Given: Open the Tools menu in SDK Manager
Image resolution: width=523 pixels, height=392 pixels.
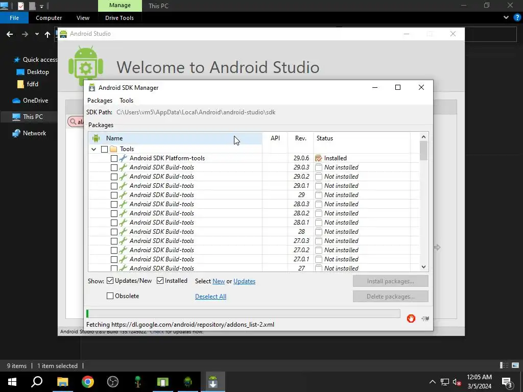Looking at the screenshot, I should pyautogui.click(x=127, y=101).
